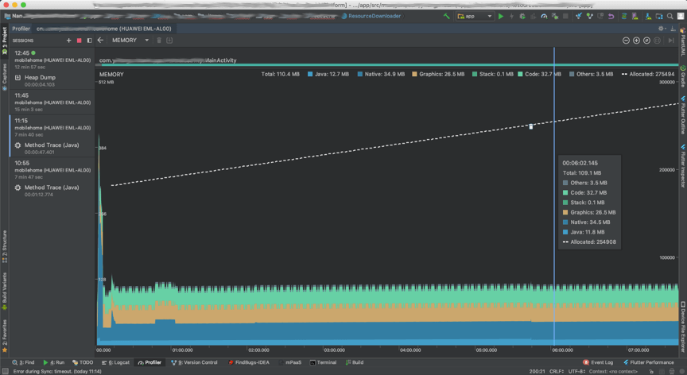Click the Debug app bug icon
Image resolution: width=687 pixels, height=375 pixels.
point(522,16)
